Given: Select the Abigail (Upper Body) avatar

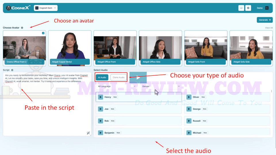Looking at the screenshot, I should [70, 48].
